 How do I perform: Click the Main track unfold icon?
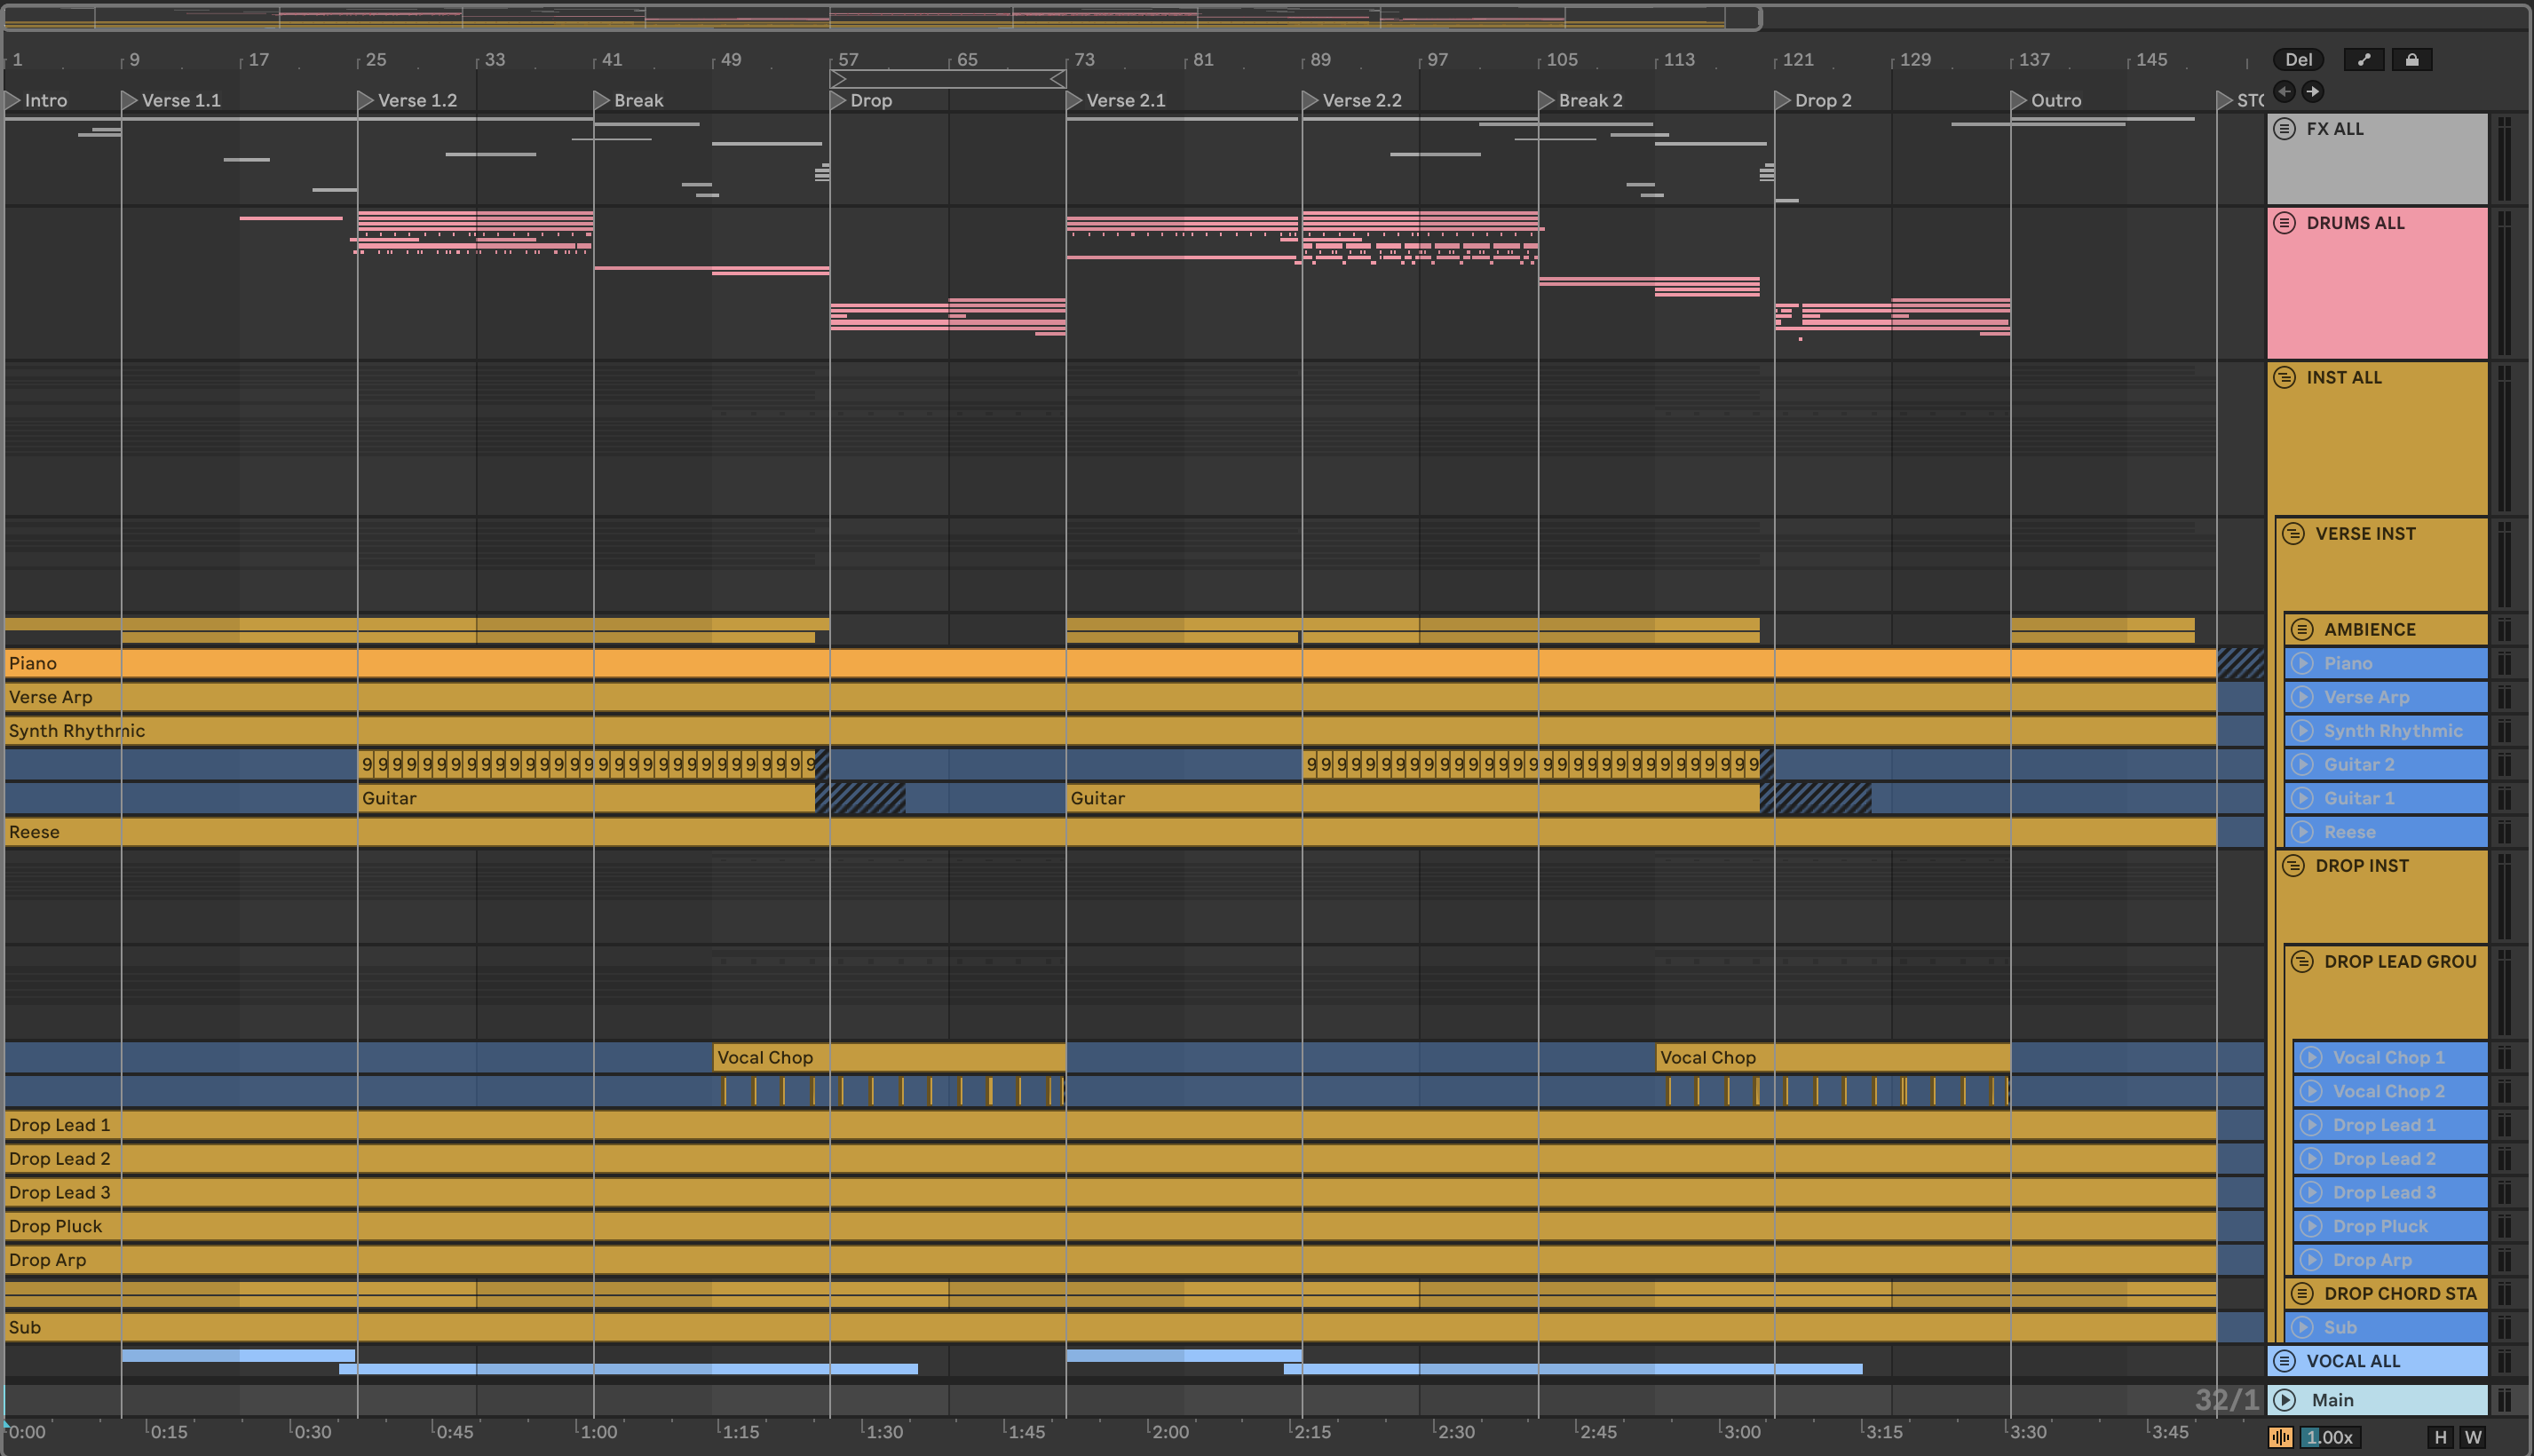point(2285,1400)
